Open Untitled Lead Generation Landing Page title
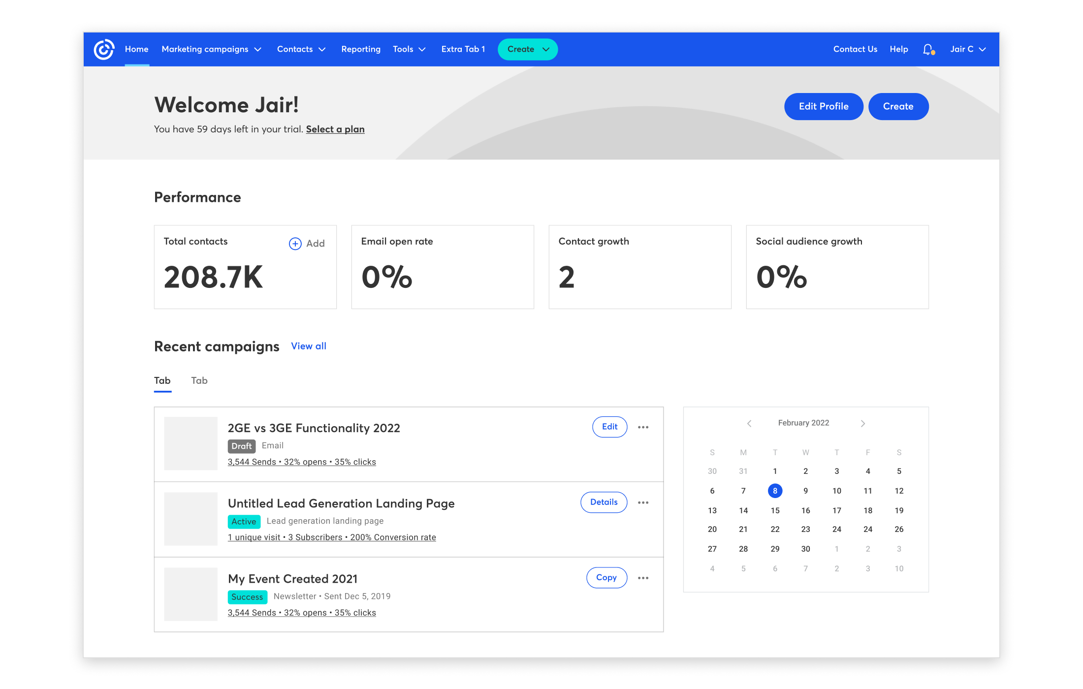The height and width of the screenshot is (689, 1083). coord(341,503)
